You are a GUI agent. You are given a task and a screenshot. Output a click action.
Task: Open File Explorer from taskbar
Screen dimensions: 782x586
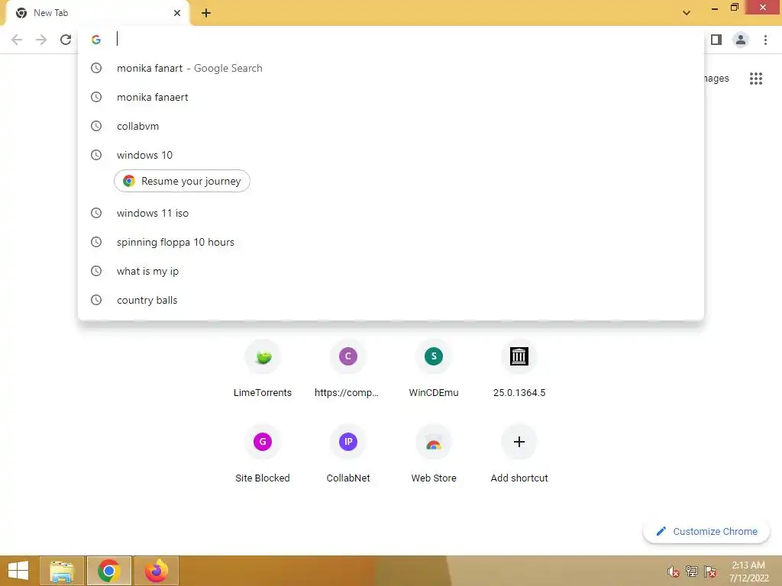[x=61, y=571]
